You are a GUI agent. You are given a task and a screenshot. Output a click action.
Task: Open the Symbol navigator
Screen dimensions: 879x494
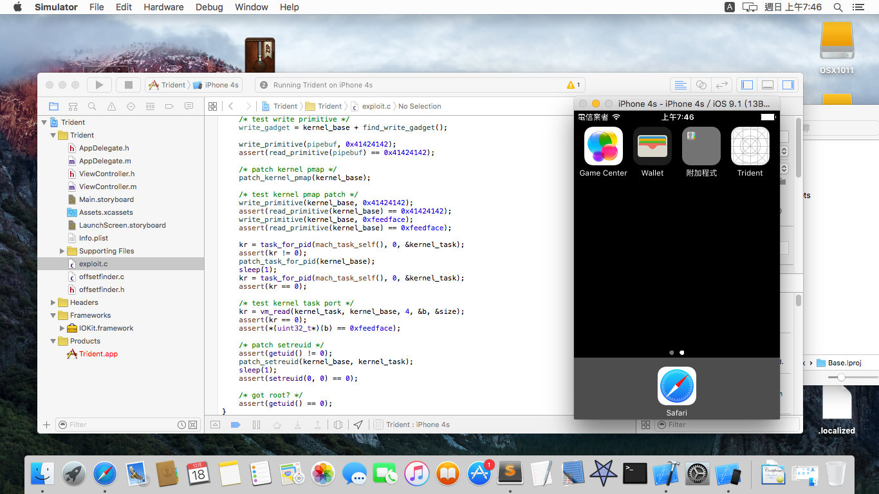(73, 106)
